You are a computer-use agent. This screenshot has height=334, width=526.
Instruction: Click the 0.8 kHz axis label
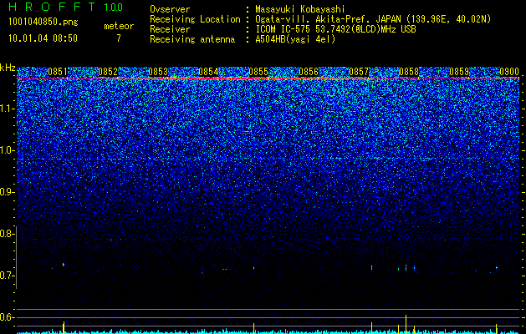click(6, 234)
